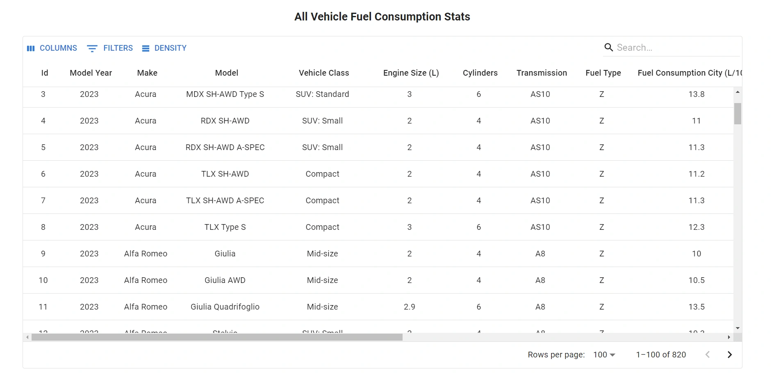Open the rows per page dropdown
774x375 pixels.
click(604, 355)
